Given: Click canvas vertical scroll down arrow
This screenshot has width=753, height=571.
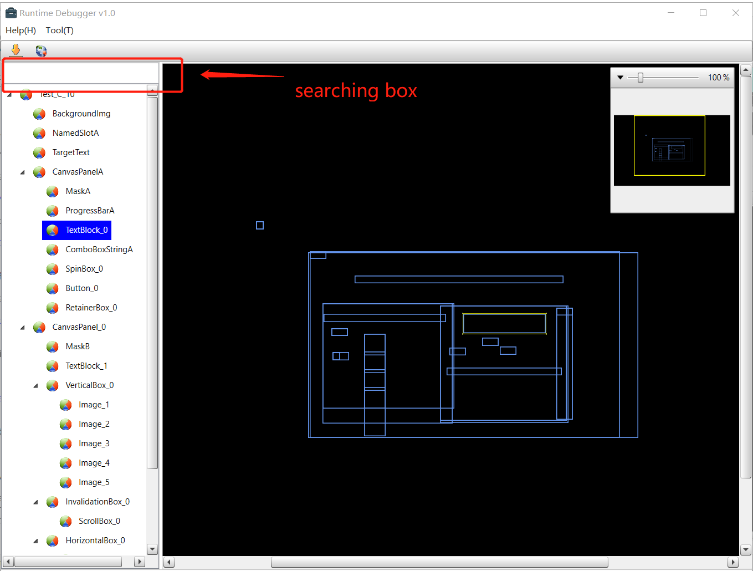Looking at the screenshot, I should [x=746, y=550].
